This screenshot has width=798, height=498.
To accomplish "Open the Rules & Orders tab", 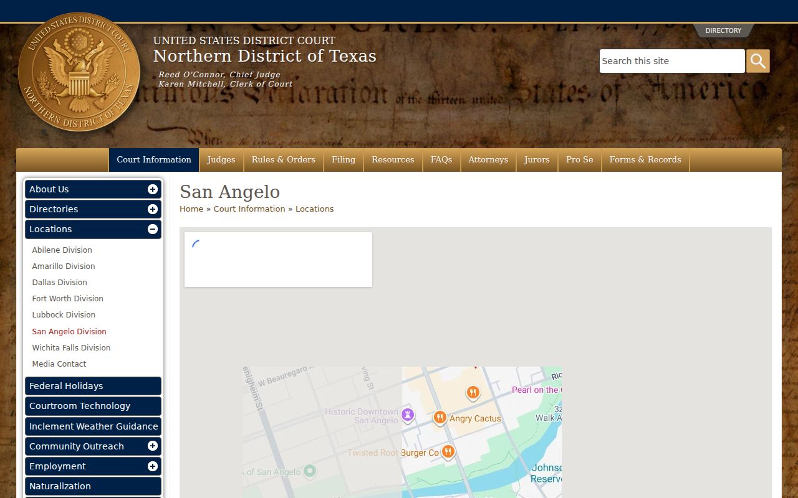I will (x=284, y=160).
